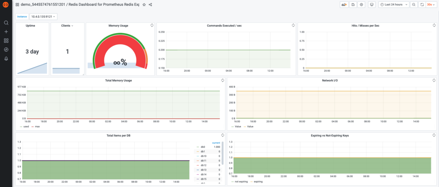439x187 pixels.
Task: Open Total Memory Usage panel title menu
Action: [118, 80]
